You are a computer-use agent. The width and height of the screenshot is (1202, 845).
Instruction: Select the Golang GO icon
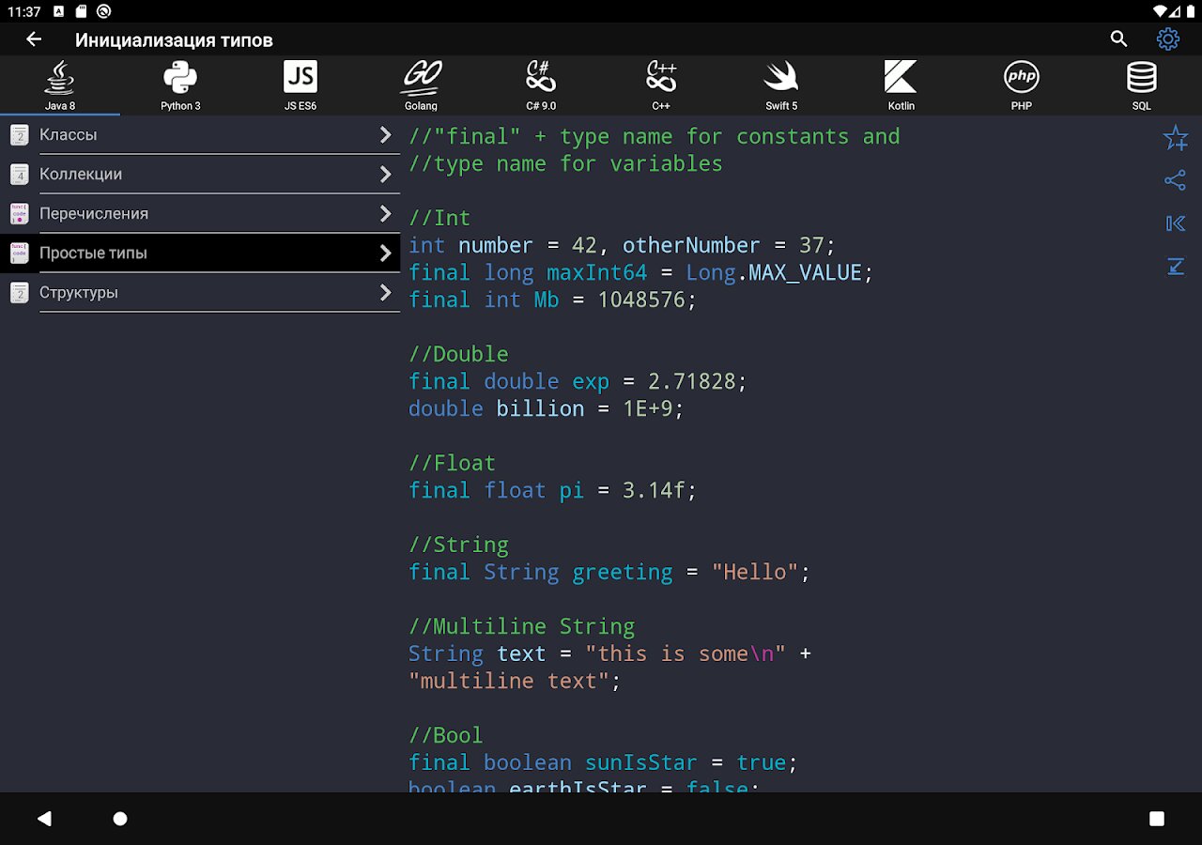(422, 77)
